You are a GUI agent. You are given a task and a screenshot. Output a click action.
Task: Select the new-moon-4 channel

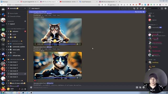(x=14, y=71)
